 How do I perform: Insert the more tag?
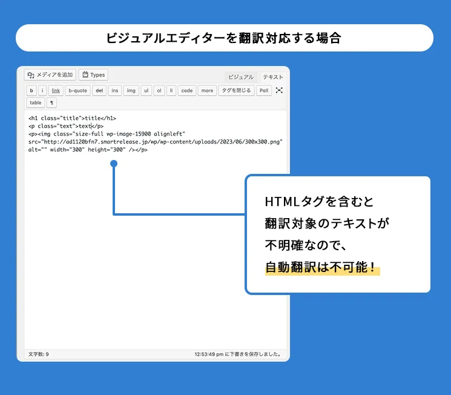tap(207, 90)
